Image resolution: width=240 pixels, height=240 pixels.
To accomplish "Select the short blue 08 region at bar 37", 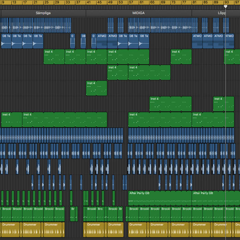I will 83,41.
